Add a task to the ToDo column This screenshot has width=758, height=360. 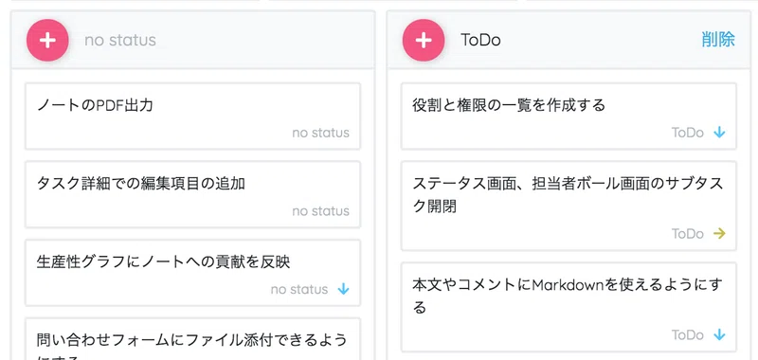coord(424,40)
